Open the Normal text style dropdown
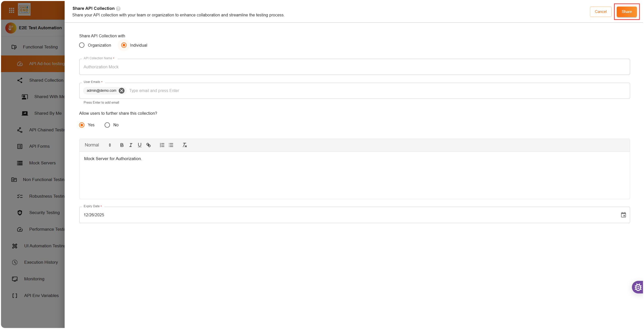This screenshot has height=329, width=644. coord(98,145)
